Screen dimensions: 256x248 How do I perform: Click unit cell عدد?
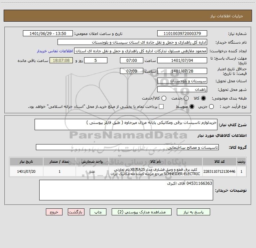[x=92, y=171]
